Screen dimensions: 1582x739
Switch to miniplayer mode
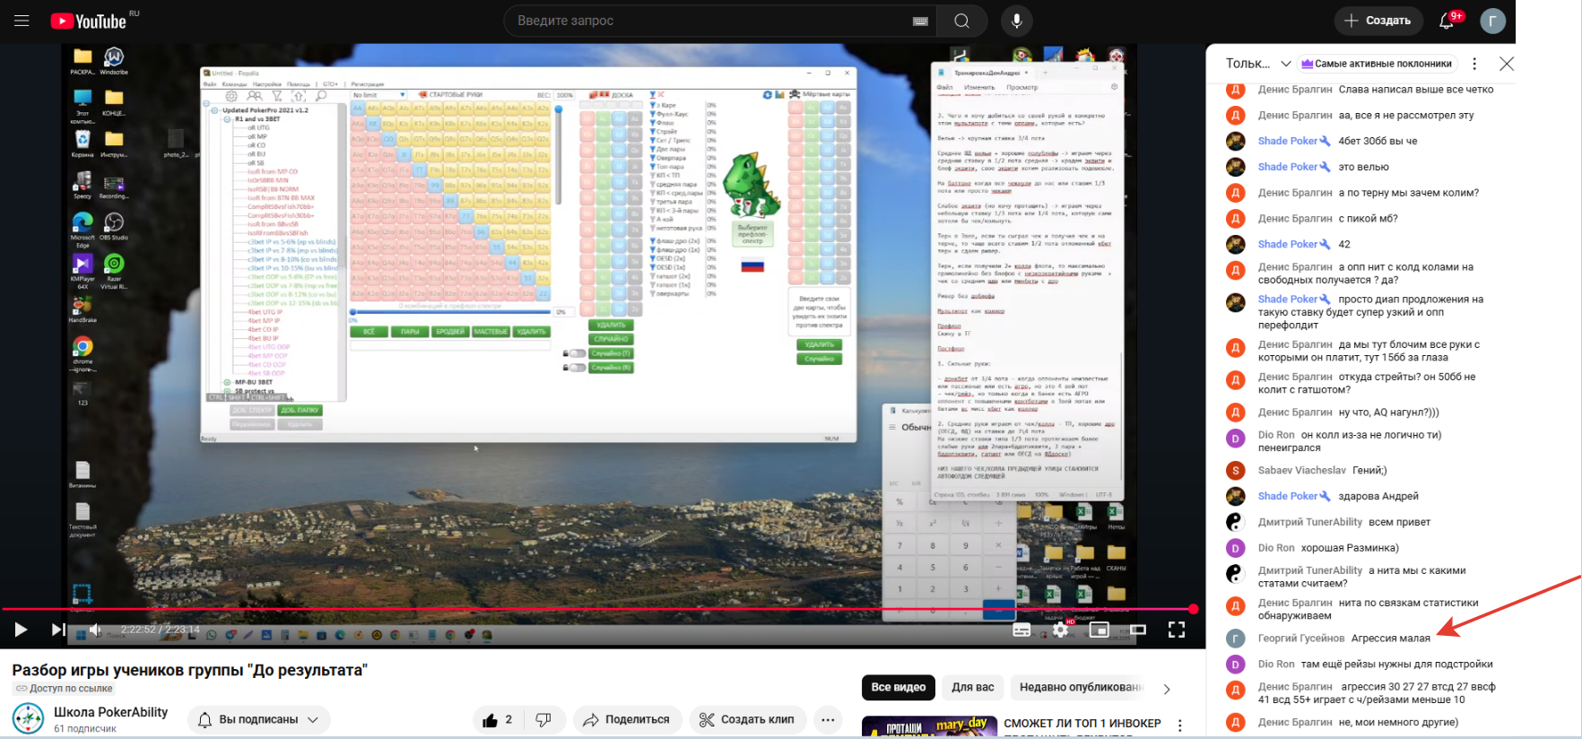coord(1099,630)
